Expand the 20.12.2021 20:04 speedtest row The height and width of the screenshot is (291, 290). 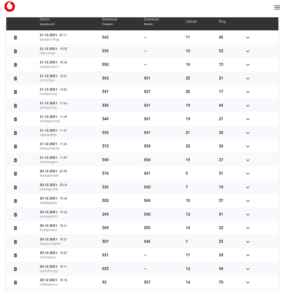pyautogui.click(x=248, y=187)
